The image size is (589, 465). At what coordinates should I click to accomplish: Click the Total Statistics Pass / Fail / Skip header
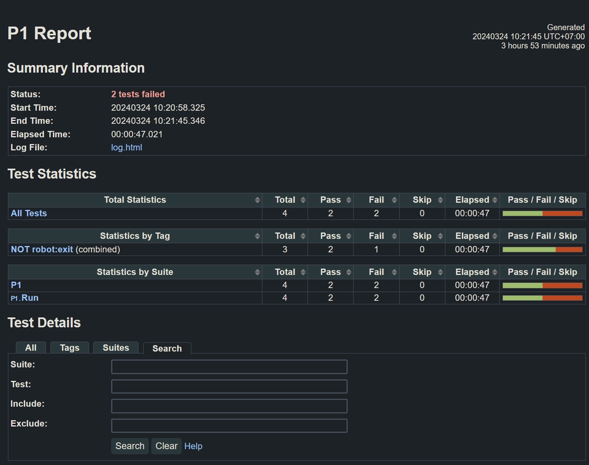[542, 200]
